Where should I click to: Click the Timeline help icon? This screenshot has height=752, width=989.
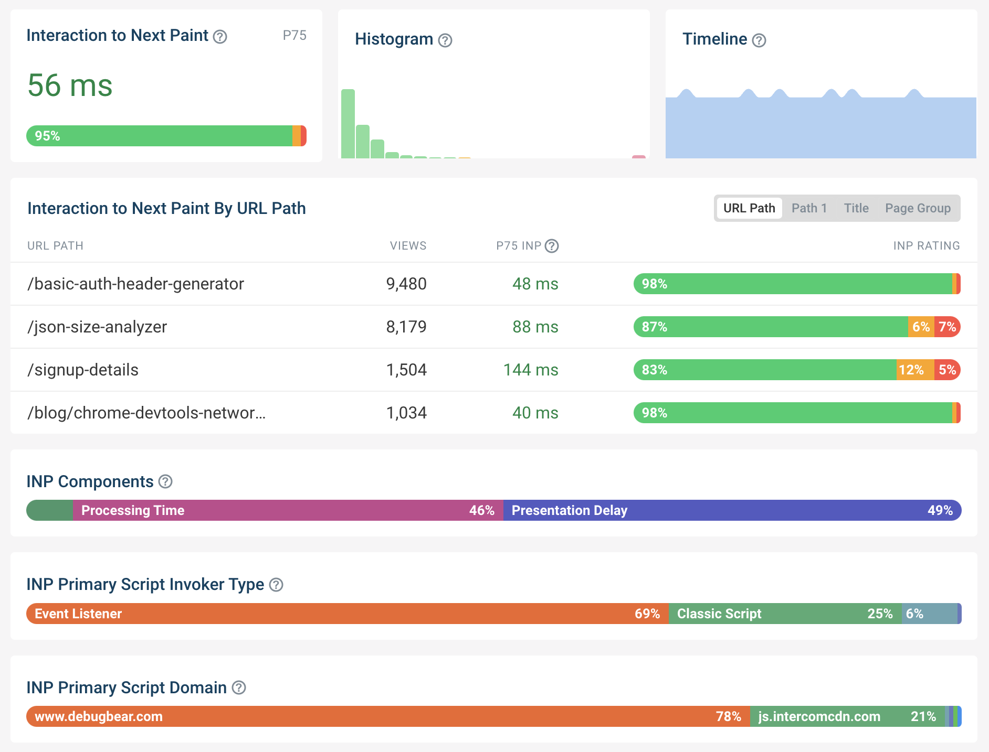pos(759,40)
